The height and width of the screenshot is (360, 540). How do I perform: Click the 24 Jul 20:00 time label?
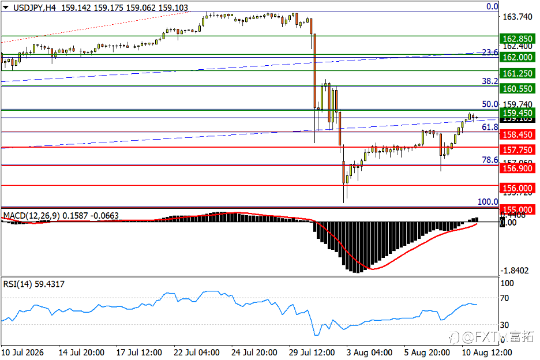254,352
